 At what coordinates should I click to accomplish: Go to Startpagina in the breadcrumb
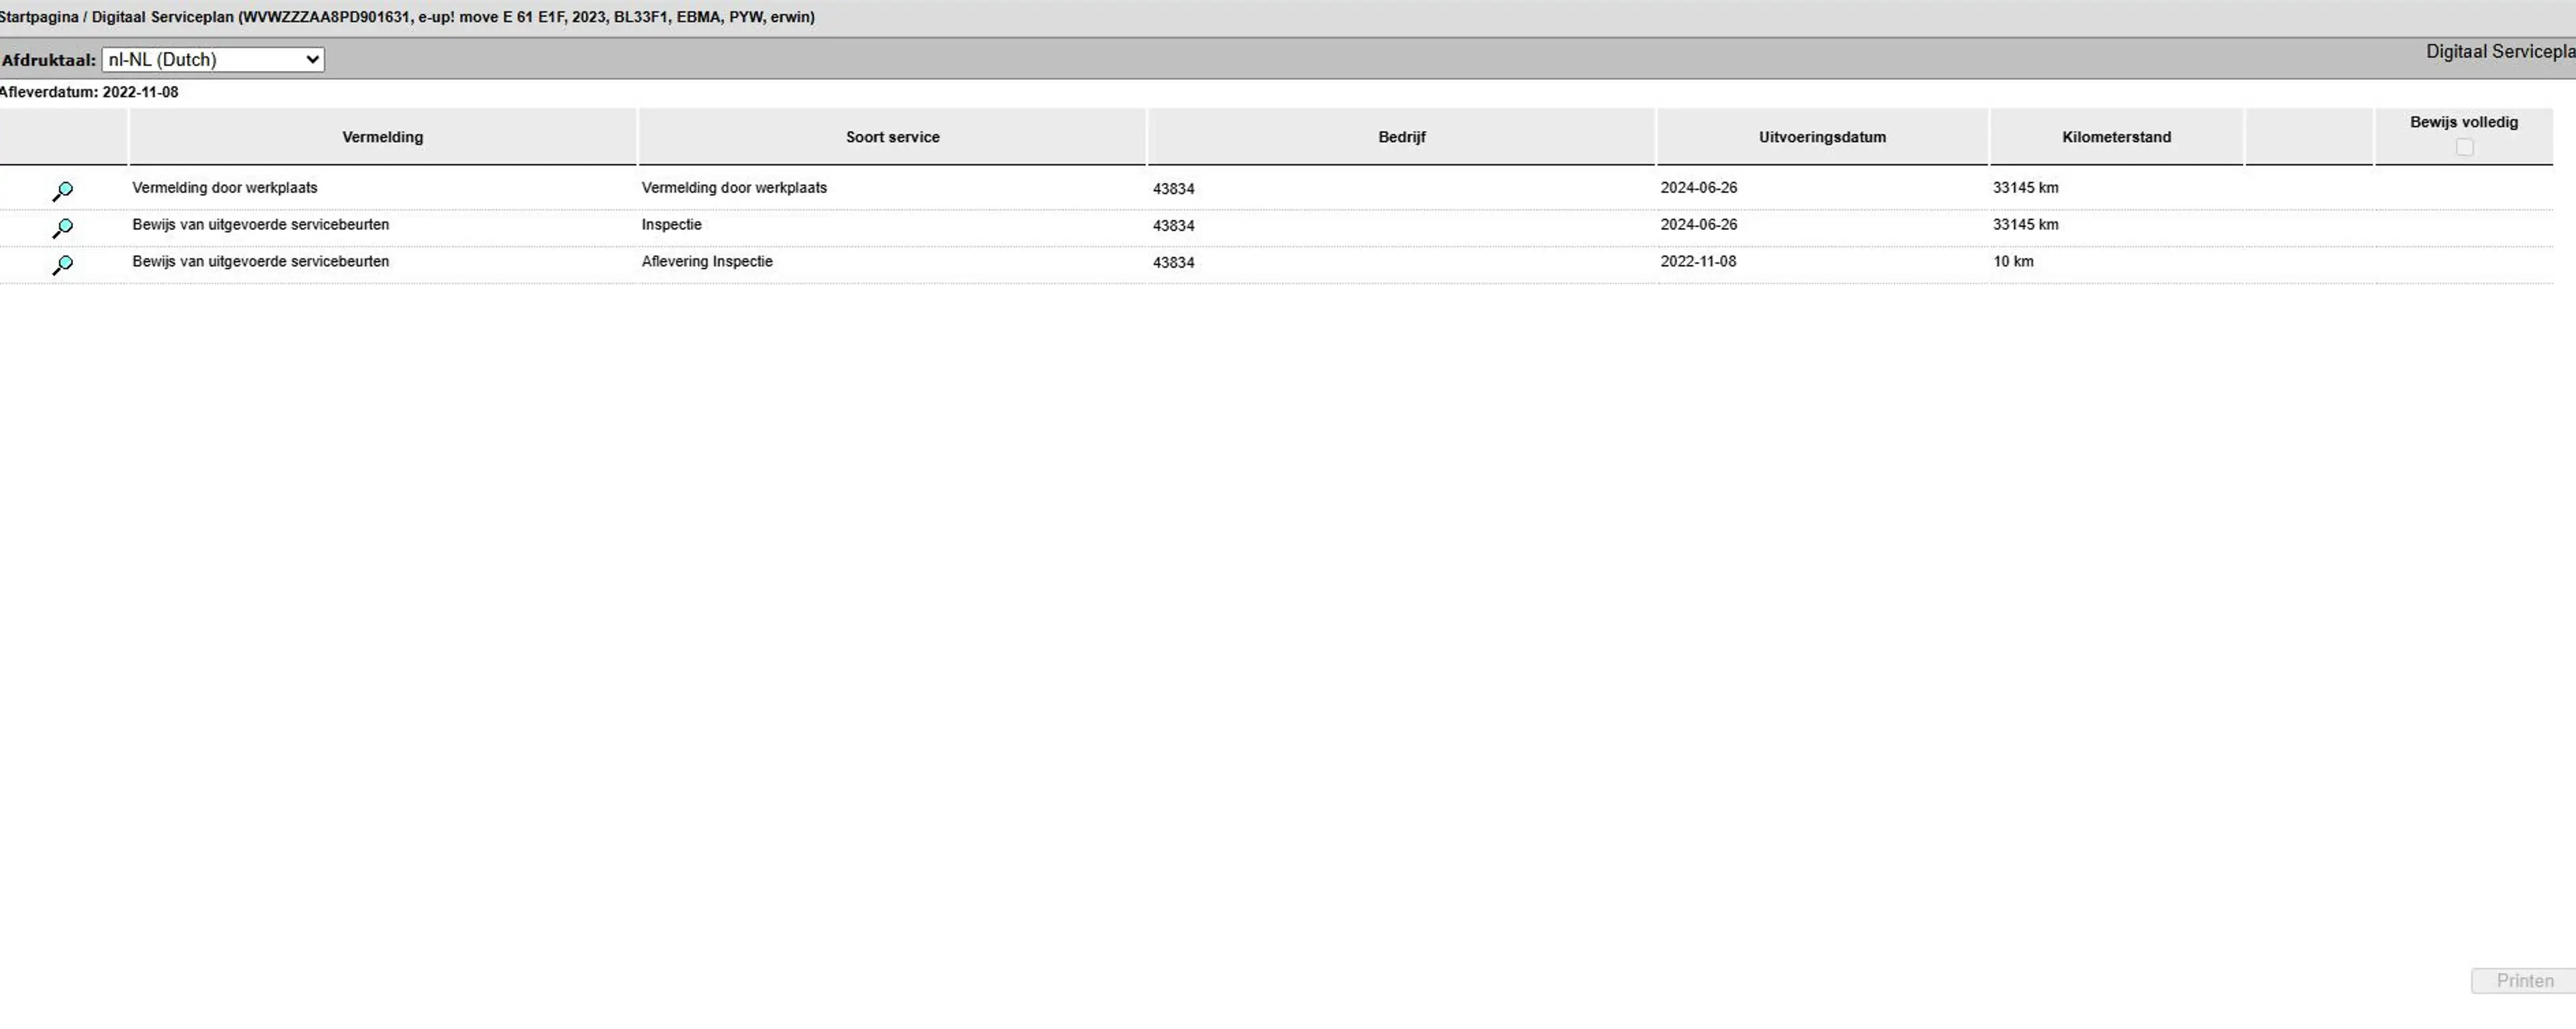(x=39, y=17)
